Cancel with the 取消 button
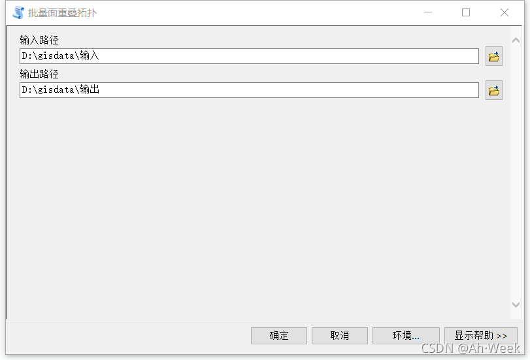Image resolution: width=530 pixels, height=360 pixels. click(340, 336)
